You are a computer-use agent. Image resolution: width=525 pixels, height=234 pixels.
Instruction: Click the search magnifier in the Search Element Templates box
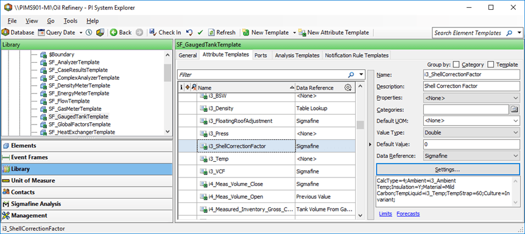point(509,33)
